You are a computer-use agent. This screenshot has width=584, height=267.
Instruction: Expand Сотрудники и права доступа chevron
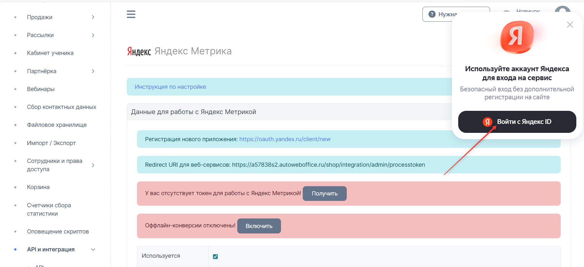click(x=93, y=165)
